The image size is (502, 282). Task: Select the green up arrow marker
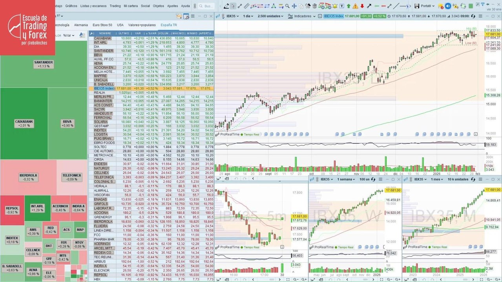[x=349, y=6]
